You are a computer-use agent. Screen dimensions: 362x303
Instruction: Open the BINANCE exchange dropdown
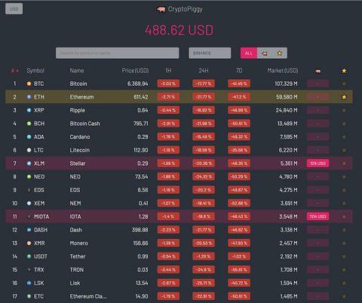[210, 53]
